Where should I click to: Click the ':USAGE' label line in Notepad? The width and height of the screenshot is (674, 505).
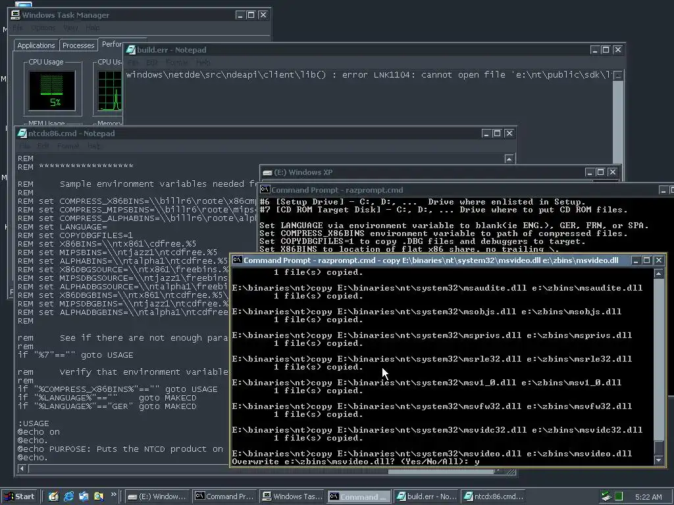click(33, 423)
